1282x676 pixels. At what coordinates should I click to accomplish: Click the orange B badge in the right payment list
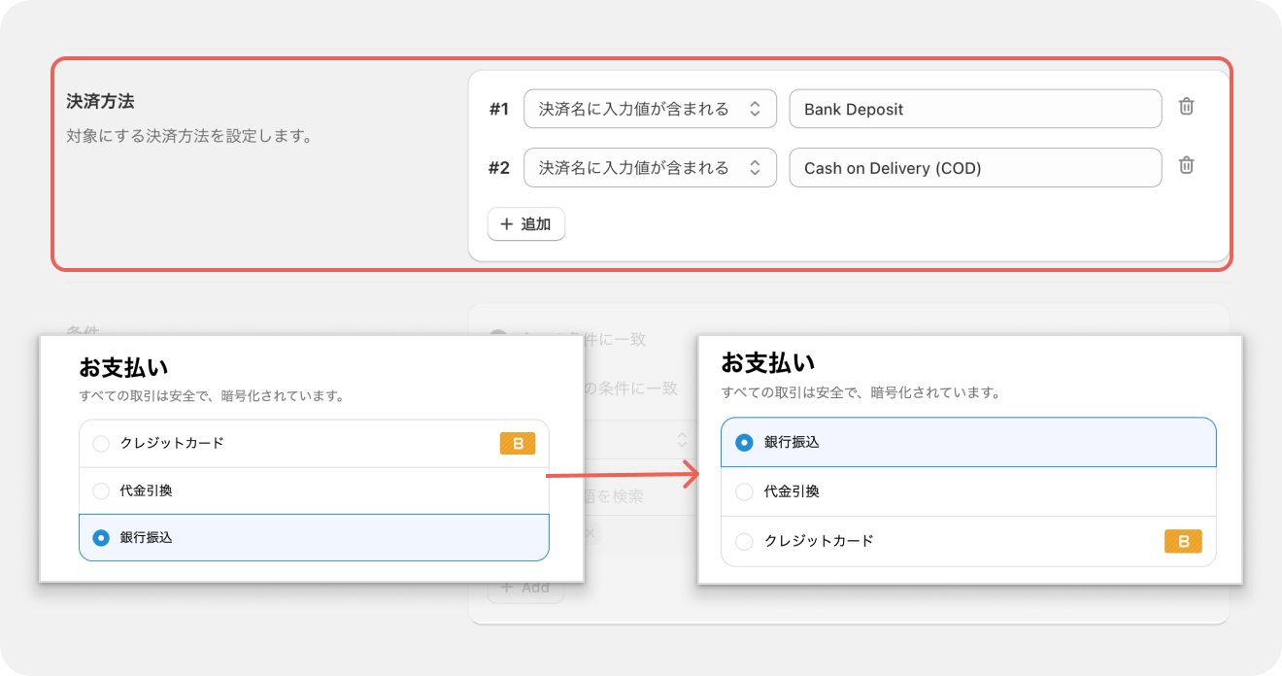(1182, 542)
